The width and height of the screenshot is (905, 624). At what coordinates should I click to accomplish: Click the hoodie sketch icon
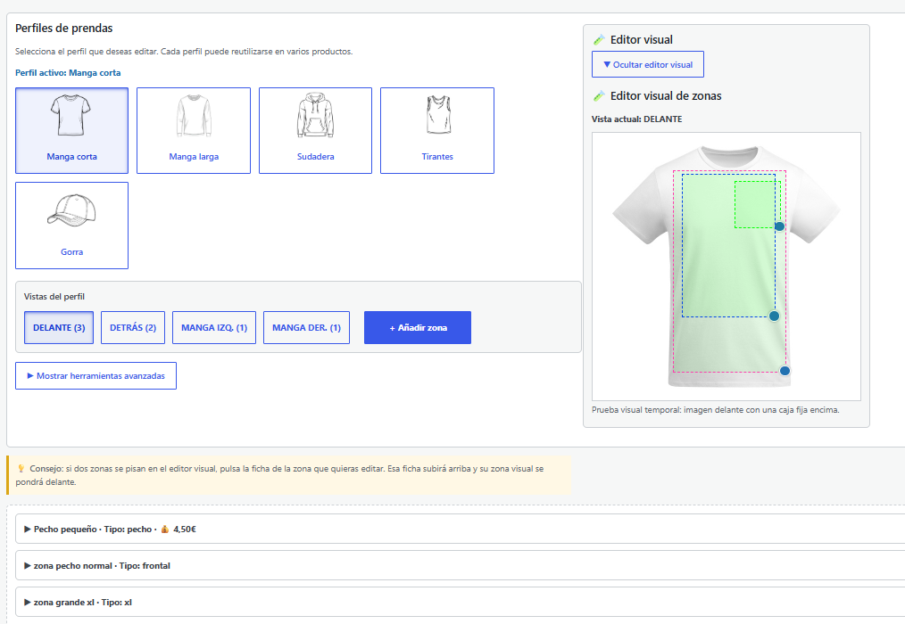(x=315, y=115)
